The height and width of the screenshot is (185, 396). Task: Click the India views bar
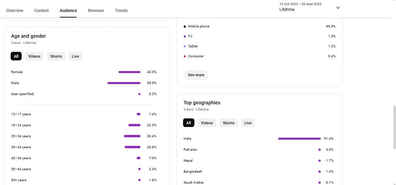[x=299, y=139]
